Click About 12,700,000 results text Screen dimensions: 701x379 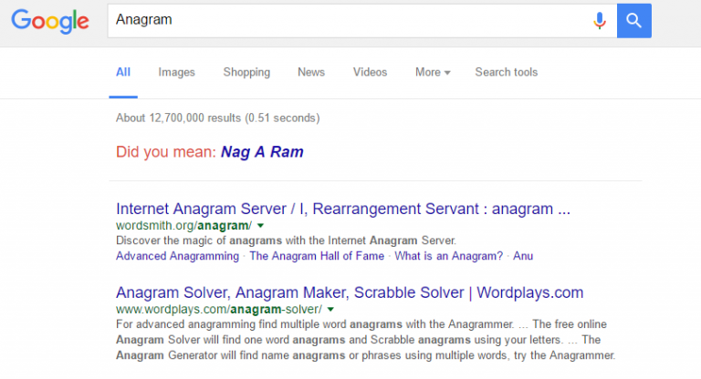pos(218,118)
